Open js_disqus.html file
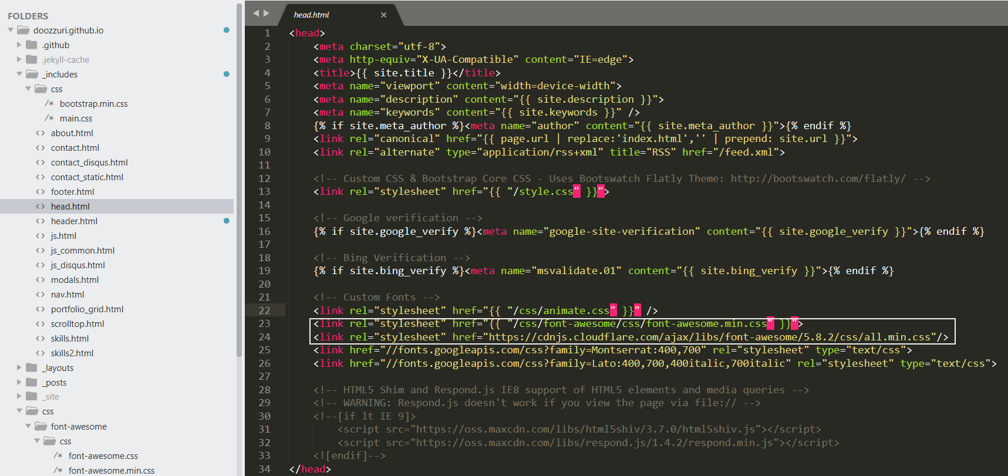 tap(77, 265)
